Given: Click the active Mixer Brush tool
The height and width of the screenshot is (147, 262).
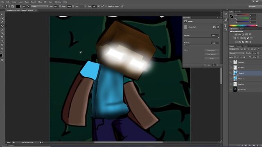Looking at the screenshot, I should coord(2,26).
